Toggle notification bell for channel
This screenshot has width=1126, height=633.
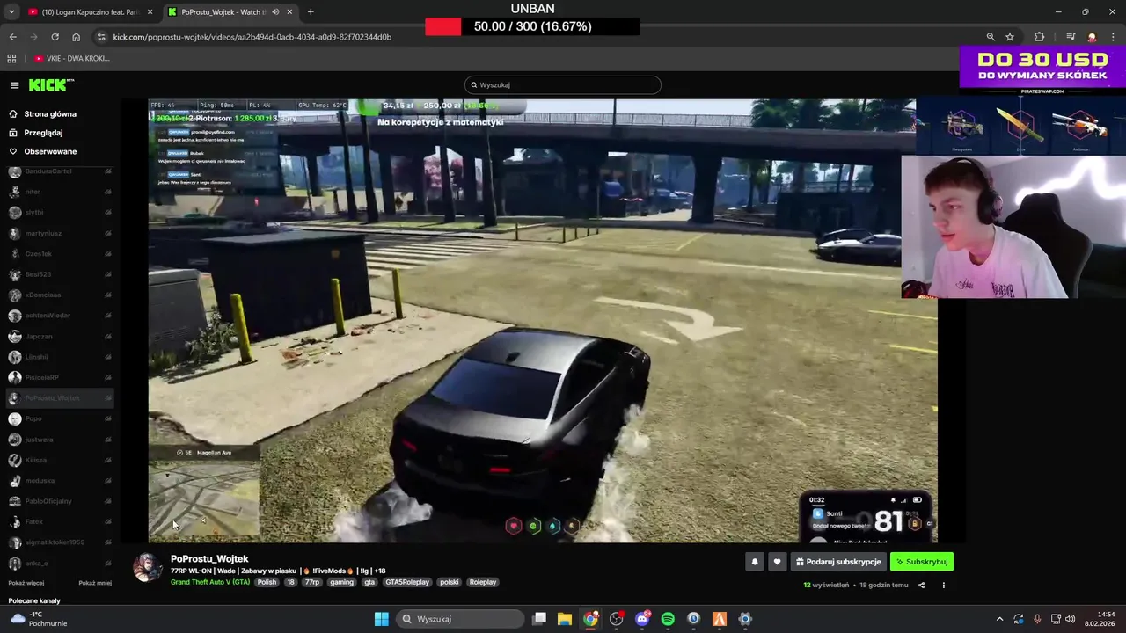[x=754, y=562]
